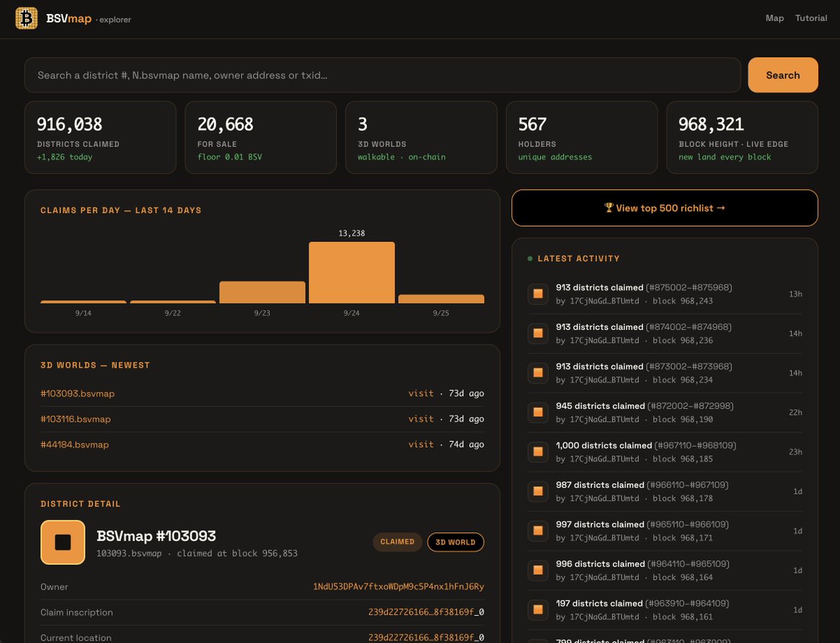Screen dimensions: 840x643
Task: Click activity icon for 945 districts claimed
Action: pos(538,413)
